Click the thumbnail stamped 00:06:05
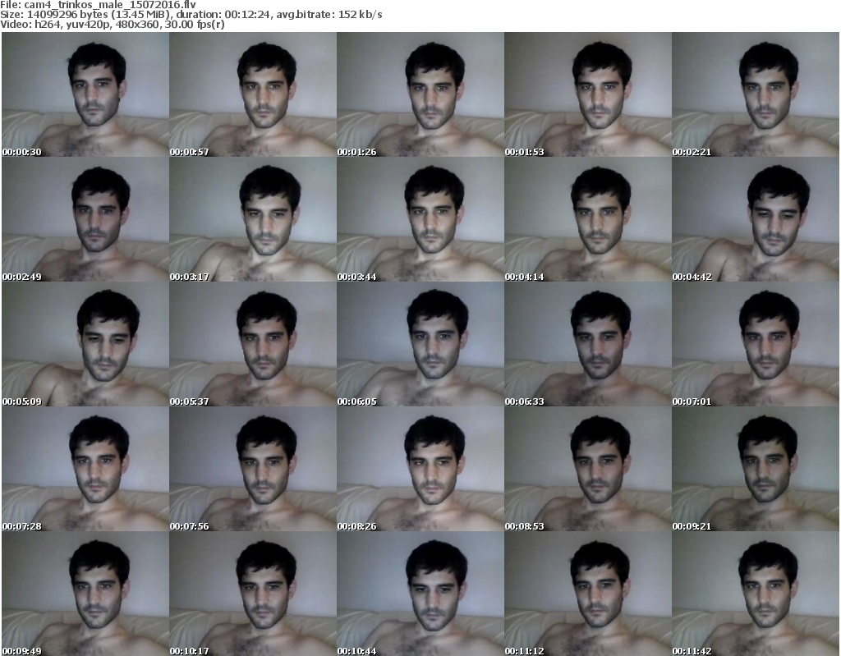The image size is (841, 656). [420, 344]
